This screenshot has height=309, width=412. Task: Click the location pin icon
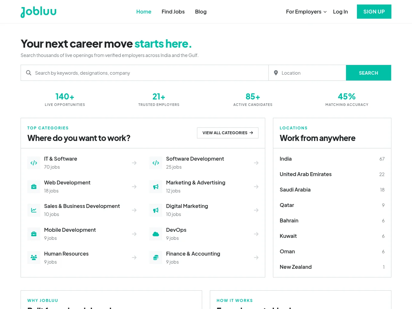click(x=276, y=73)
